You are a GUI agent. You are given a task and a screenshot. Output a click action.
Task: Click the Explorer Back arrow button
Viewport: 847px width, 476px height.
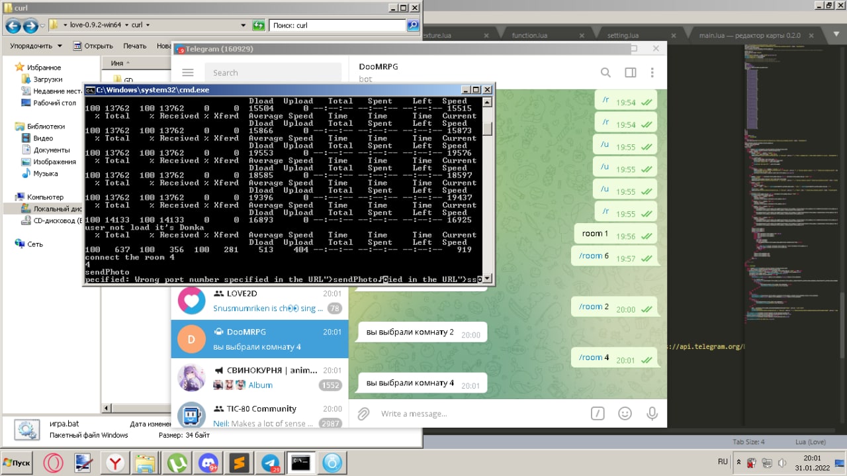point(13,25)
